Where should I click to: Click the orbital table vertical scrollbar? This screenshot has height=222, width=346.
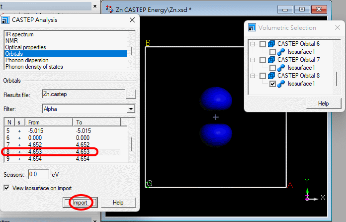pyautogui.click(x=131, y=143)
